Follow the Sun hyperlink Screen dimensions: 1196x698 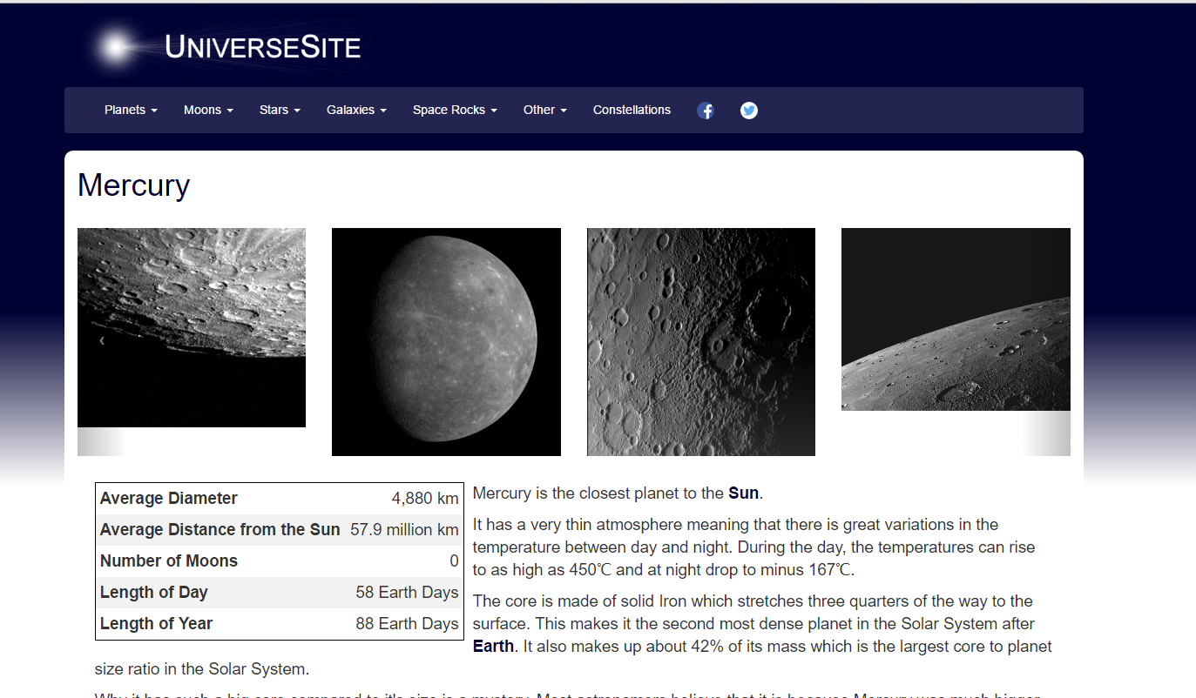(x=741, y=493)
